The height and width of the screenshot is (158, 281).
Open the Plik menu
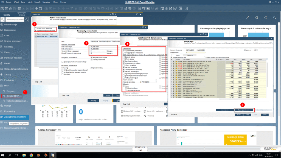(x=3, y=2)
